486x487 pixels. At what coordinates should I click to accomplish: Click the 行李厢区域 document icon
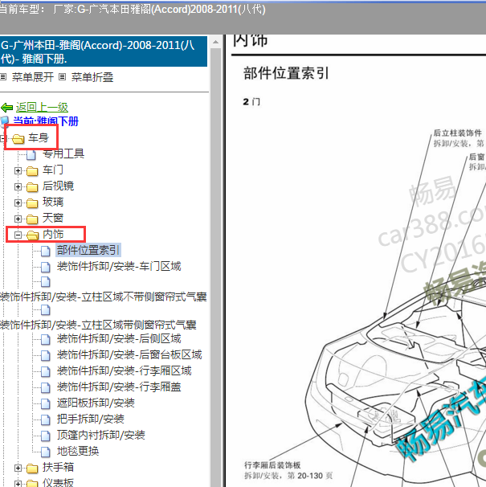click(x=45, y=371)
